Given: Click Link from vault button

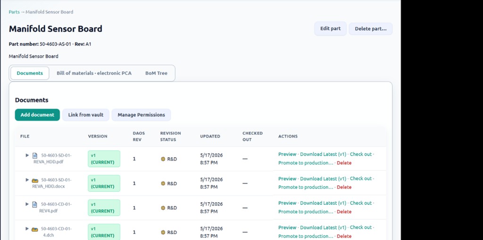Looking at the screenshot, I should (x=86, y=115).
